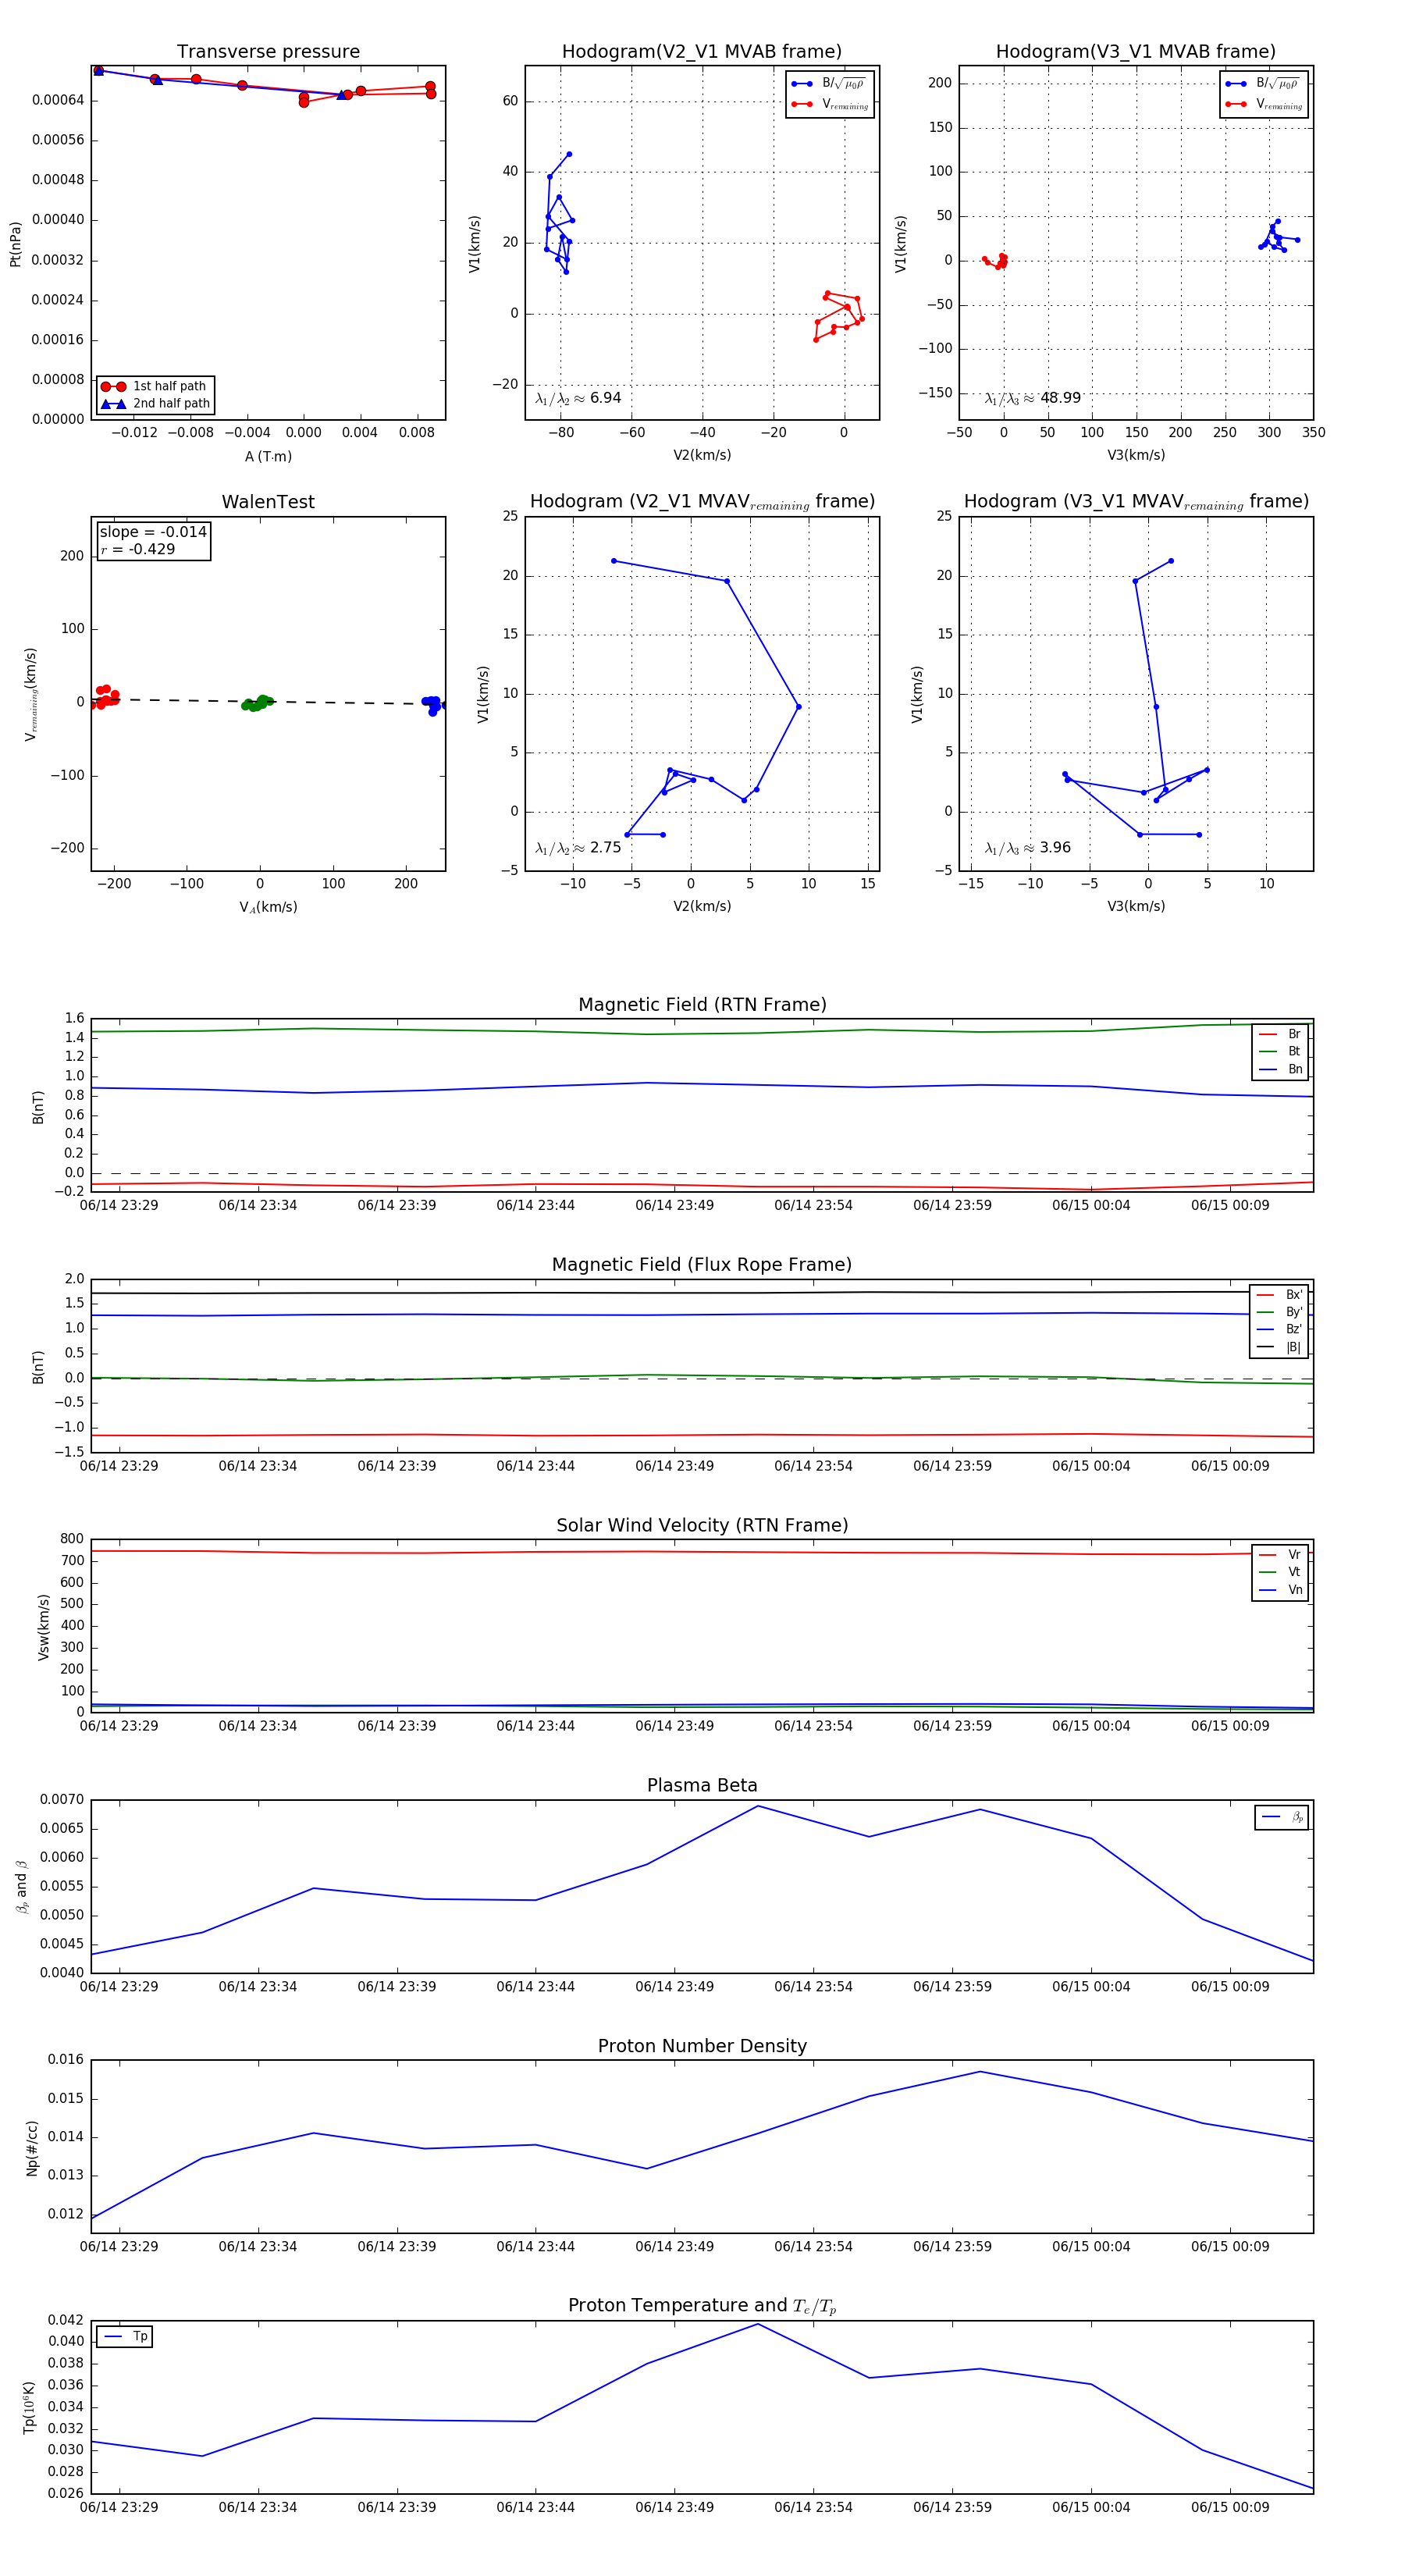Click the 'Pt(nPa)' y-axis label
Screen dimensions: 1405x2576
pyautogui.click(x=15, y=244)
